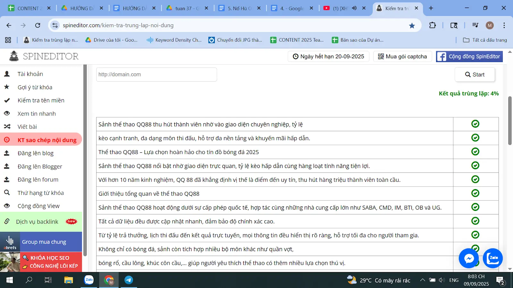Click Ngày hết hạn 20-09-2025 button
513x288 pixels.
[329, 57]
